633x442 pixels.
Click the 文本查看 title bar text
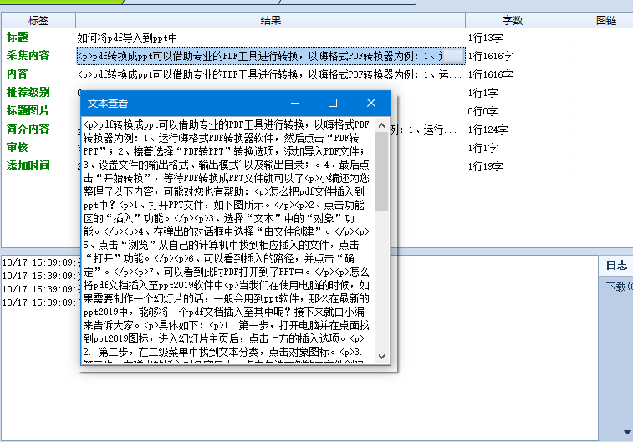pyautogui.click(x=108, y=104)
